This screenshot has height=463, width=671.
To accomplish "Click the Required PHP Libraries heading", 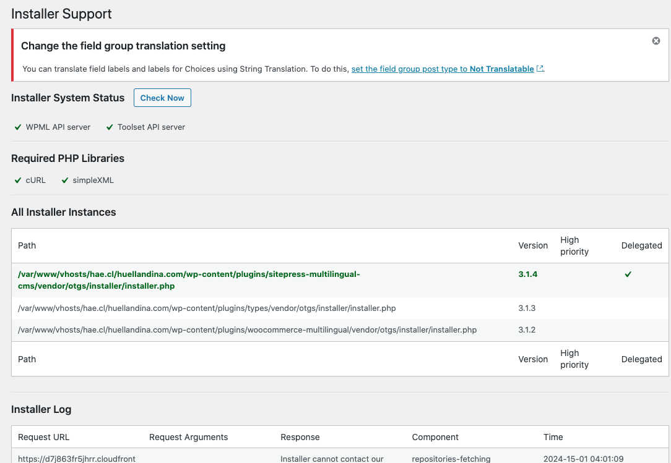I will click(x=67, y=158).
